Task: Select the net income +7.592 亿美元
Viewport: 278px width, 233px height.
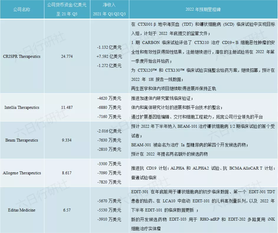Action: 109,56
